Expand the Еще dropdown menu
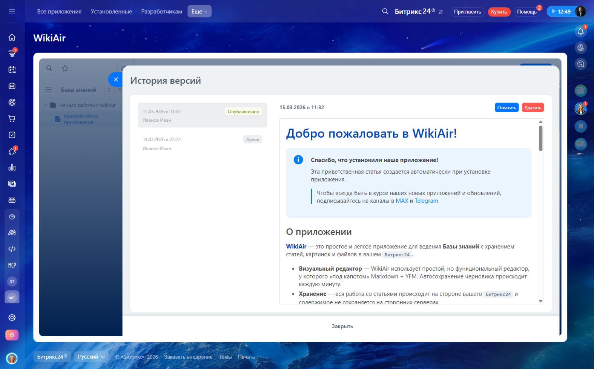Screen dimensions: 594x369 pyautogui.click(x=199, y=11)
